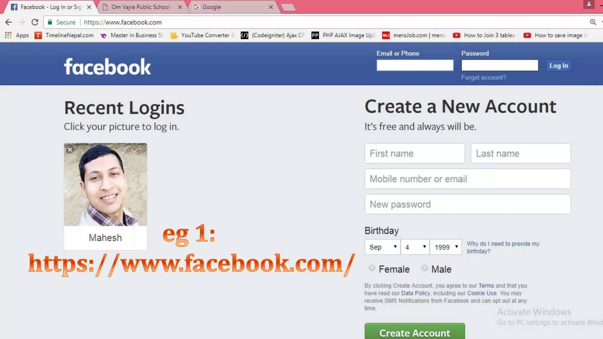This screenshot has height=339, width=603.
Task: Click the browser back arrow icon
Action: click(x=9, y=22)
